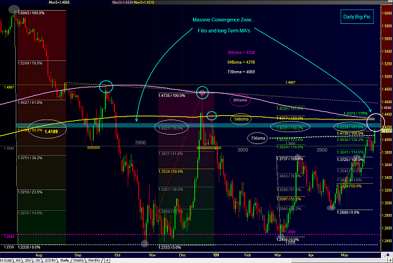This screenshot has width=393, height=263.
Task: Click the blue pin icon beside time axis
Action: pyautogui.click(x=387, y=255)
